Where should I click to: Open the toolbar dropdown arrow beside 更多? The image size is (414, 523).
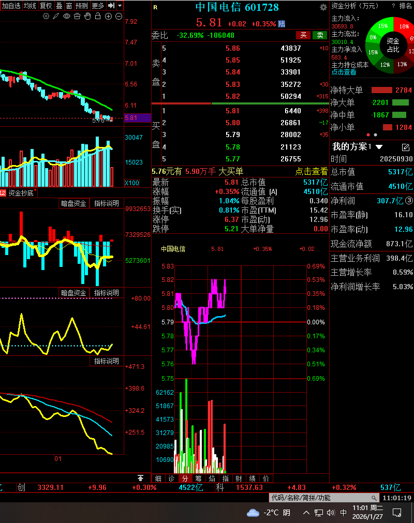click(x=120, y=5)
